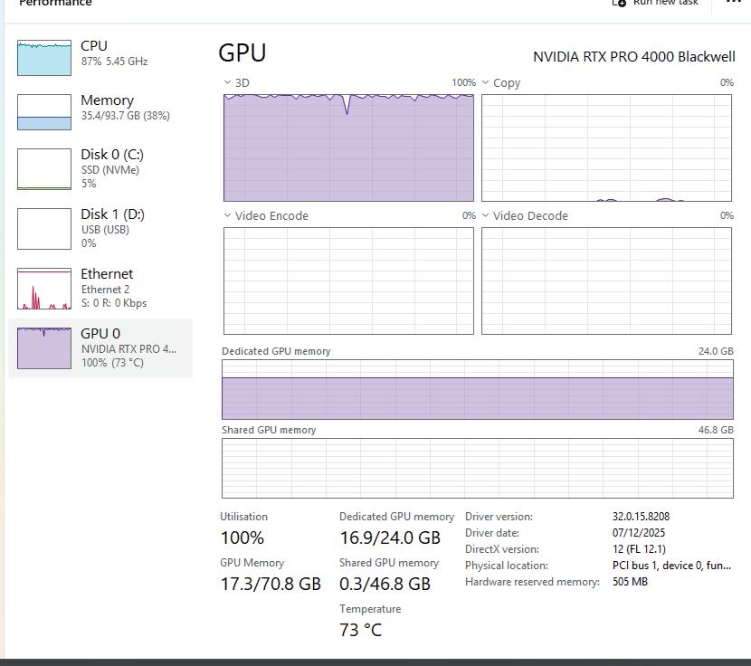Click the Run new task button label

pos(666,3)
